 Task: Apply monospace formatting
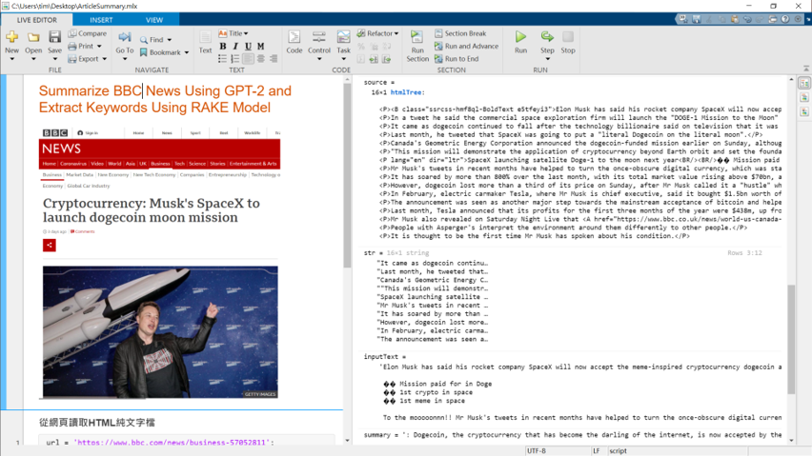coord(260,47)
